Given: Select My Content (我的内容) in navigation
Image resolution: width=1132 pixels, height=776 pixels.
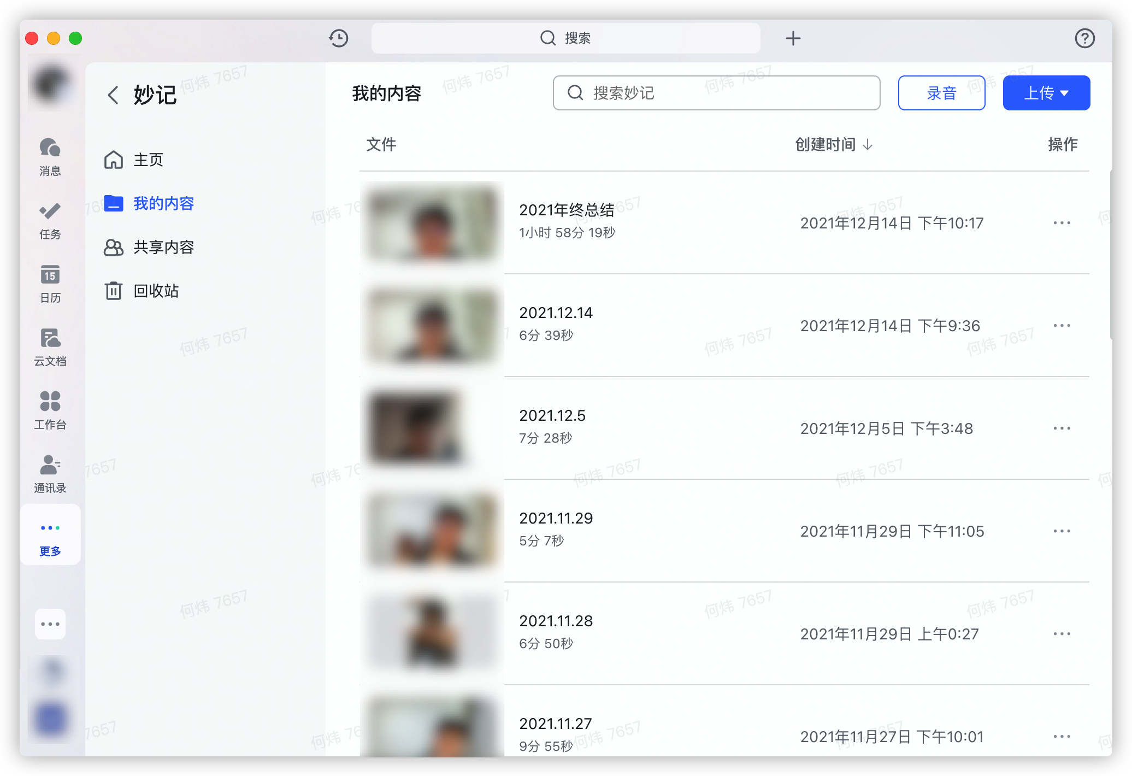Looking at the screenshot, I should 149,203.
